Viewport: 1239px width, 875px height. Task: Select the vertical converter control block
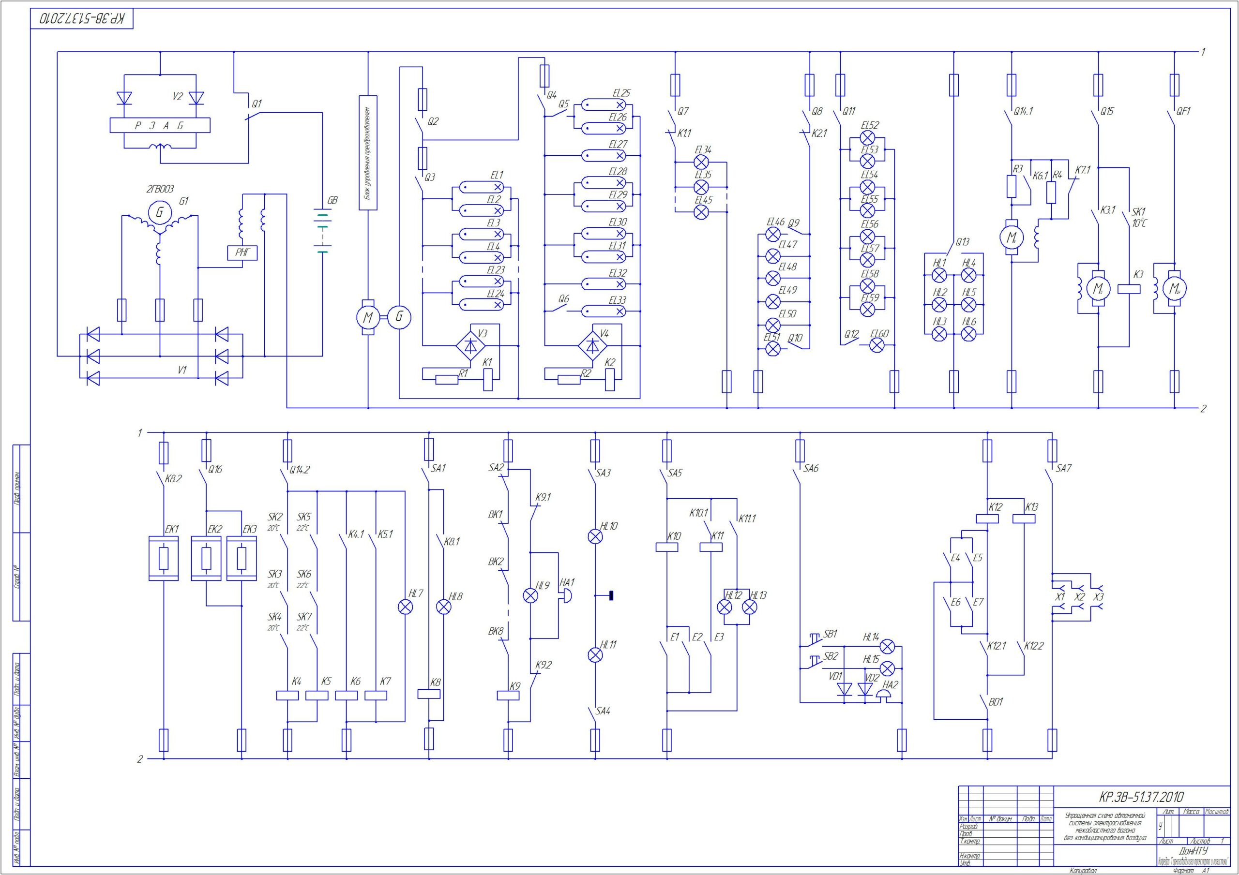coord(368,153)
